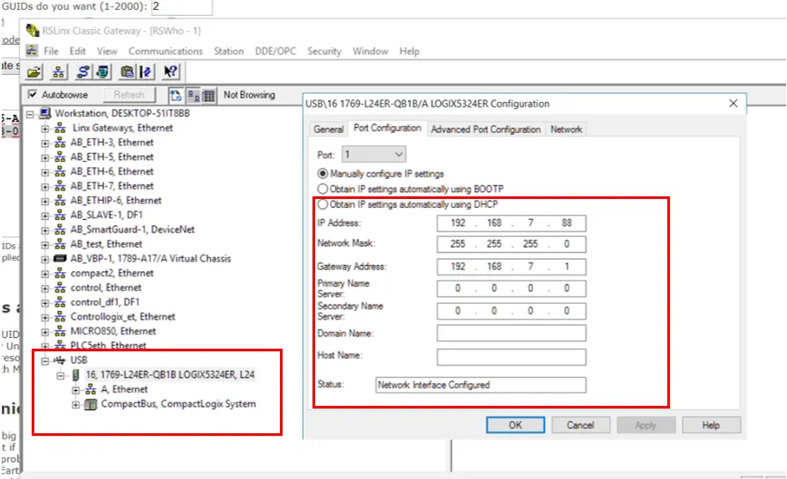
Task: Click the Configure Drivers toolbar icon
Action: 83,72
